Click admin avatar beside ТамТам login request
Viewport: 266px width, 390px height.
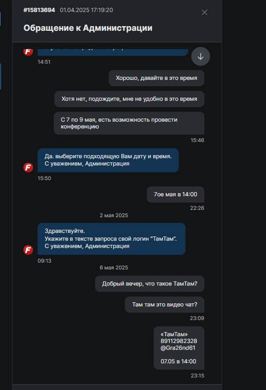pyautogui.click(x=28, y=250)
